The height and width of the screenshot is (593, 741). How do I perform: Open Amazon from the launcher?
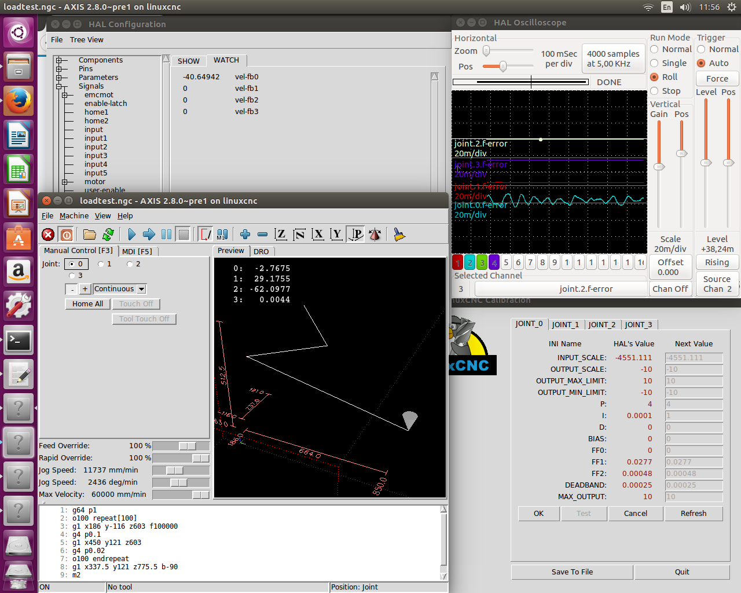point(19,272)
